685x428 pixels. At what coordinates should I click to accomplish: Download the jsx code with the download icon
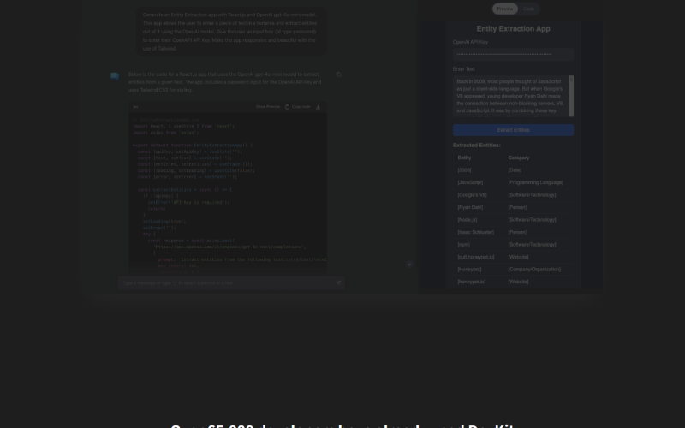(x=318, y=107)
